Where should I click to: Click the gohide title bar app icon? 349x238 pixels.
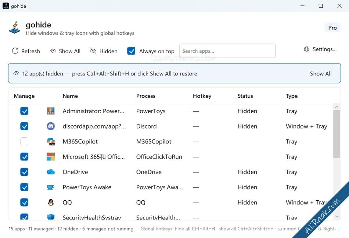coord(6,6)
